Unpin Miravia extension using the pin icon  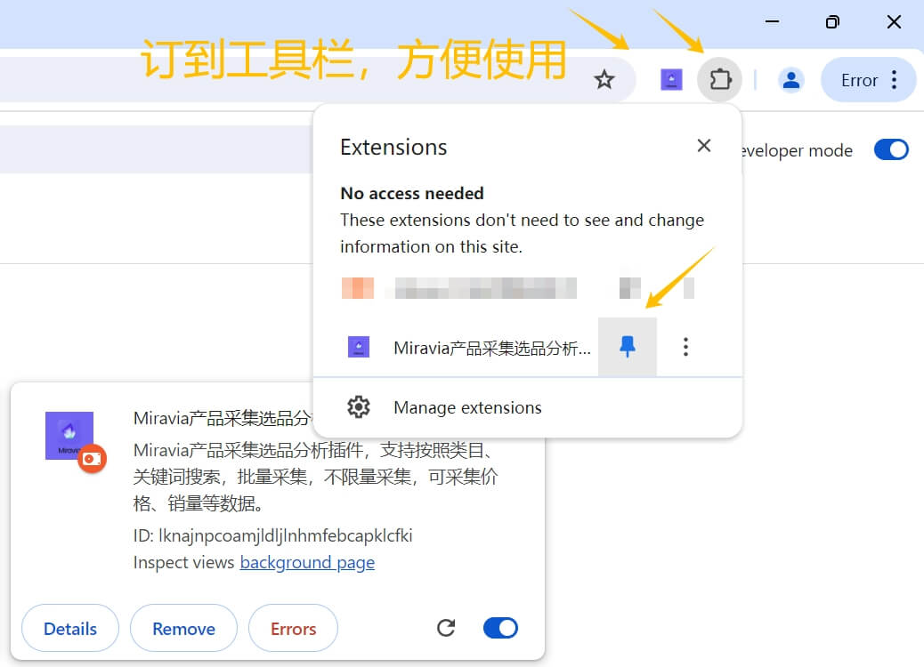tap(627, 347)
